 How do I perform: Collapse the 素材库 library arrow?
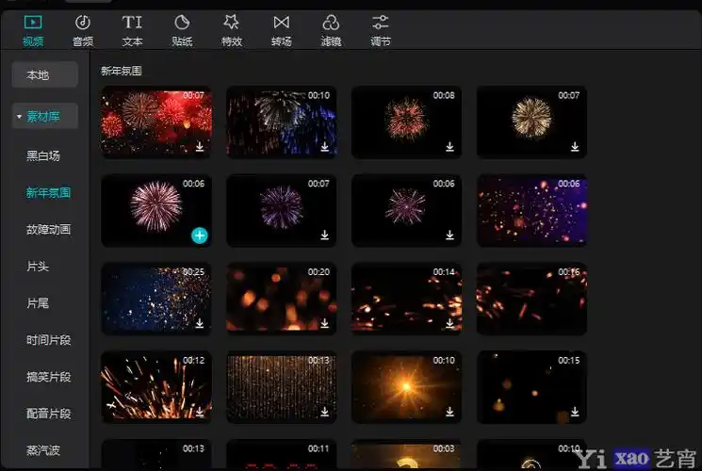tap(19, 117)
